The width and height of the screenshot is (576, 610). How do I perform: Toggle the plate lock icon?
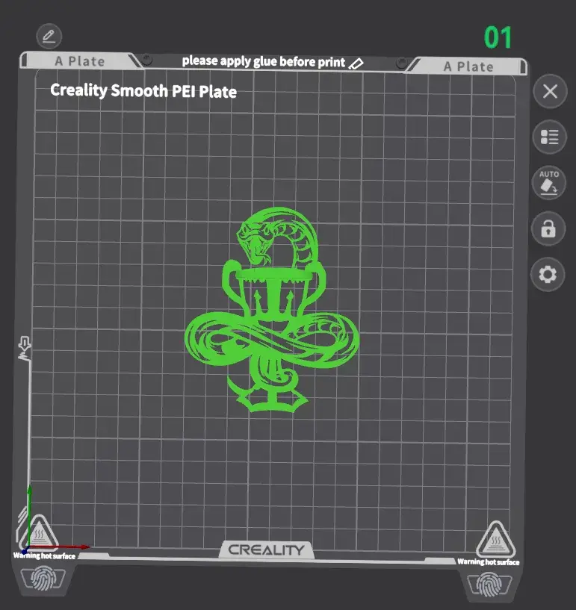coord(548,229)
